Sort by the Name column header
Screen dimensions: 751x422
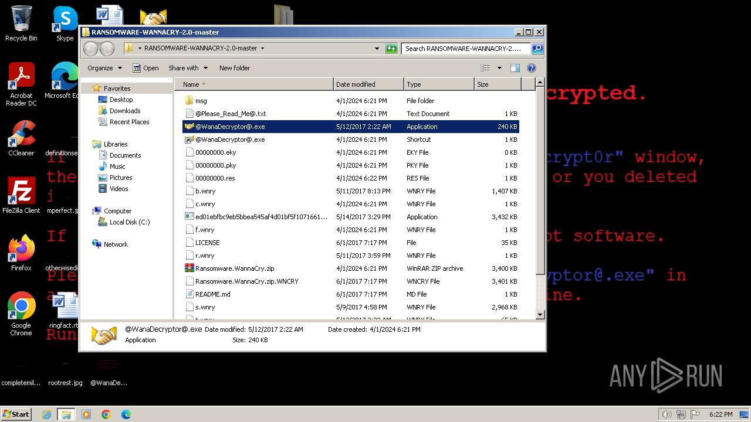254,84
